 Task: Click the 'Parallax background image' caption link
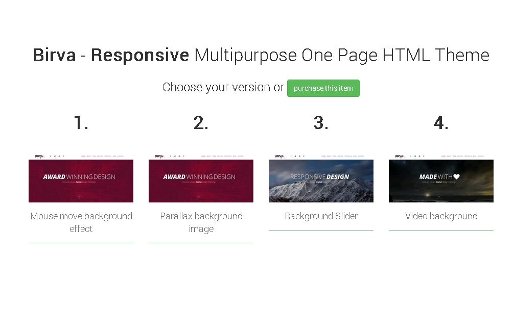pos(201,222)
